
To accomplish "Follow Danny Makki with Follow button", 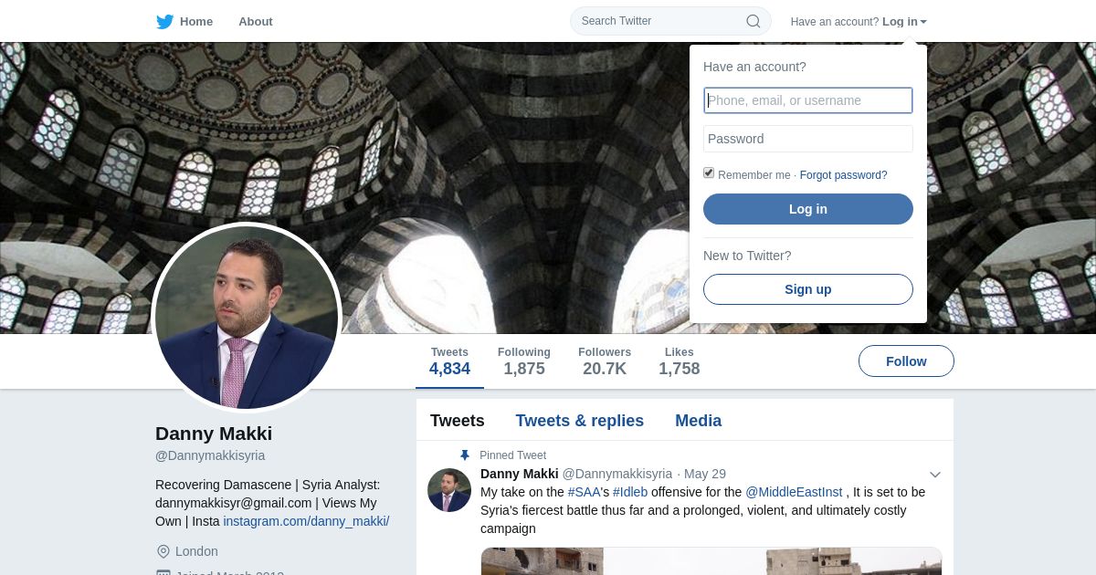I will (x=906, y=361).
